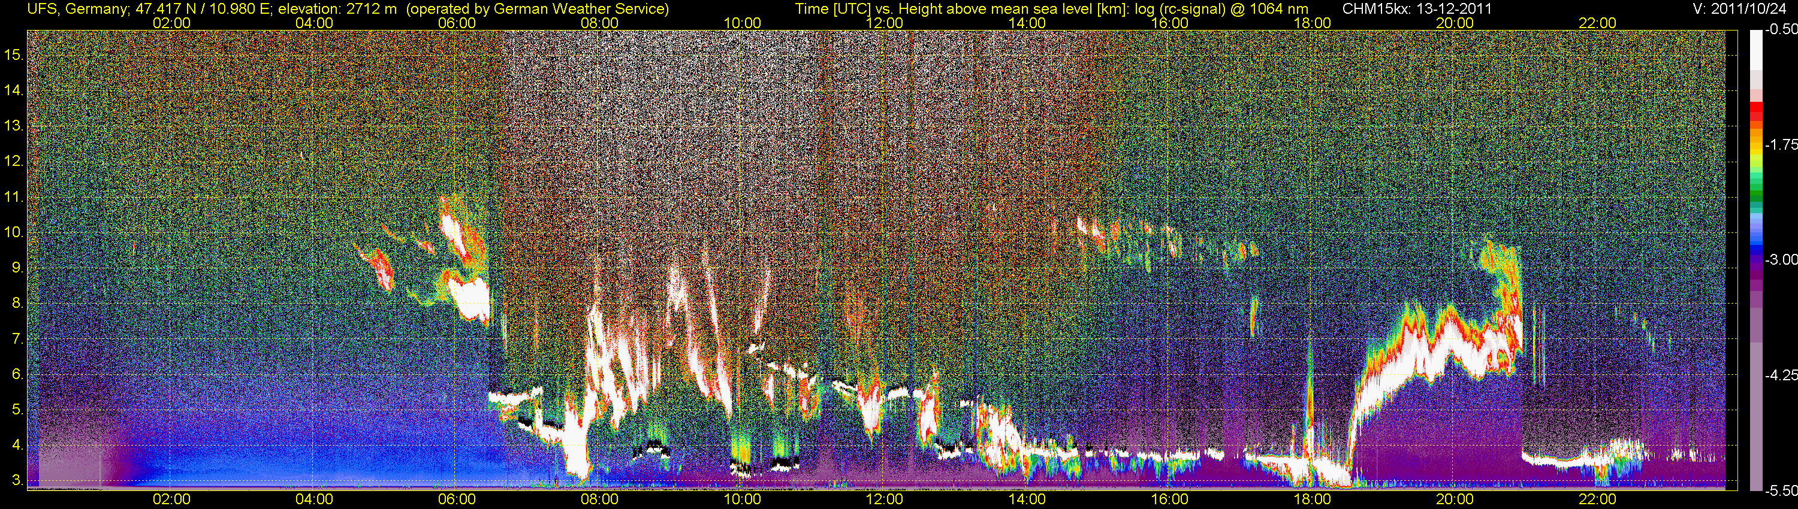Click the 08:00 label on the top time axis
Screen dimensions: 1798x509
[x=599, y=23]
